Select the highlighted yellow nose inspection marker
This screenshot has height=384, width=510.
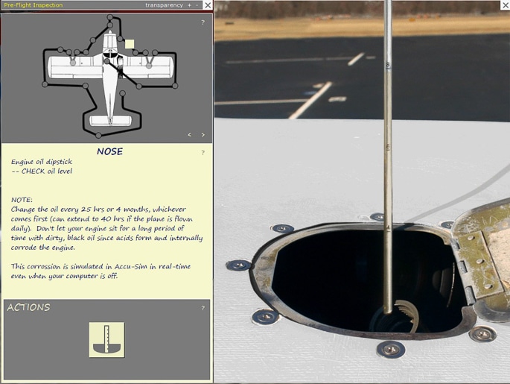coord(130,44)
